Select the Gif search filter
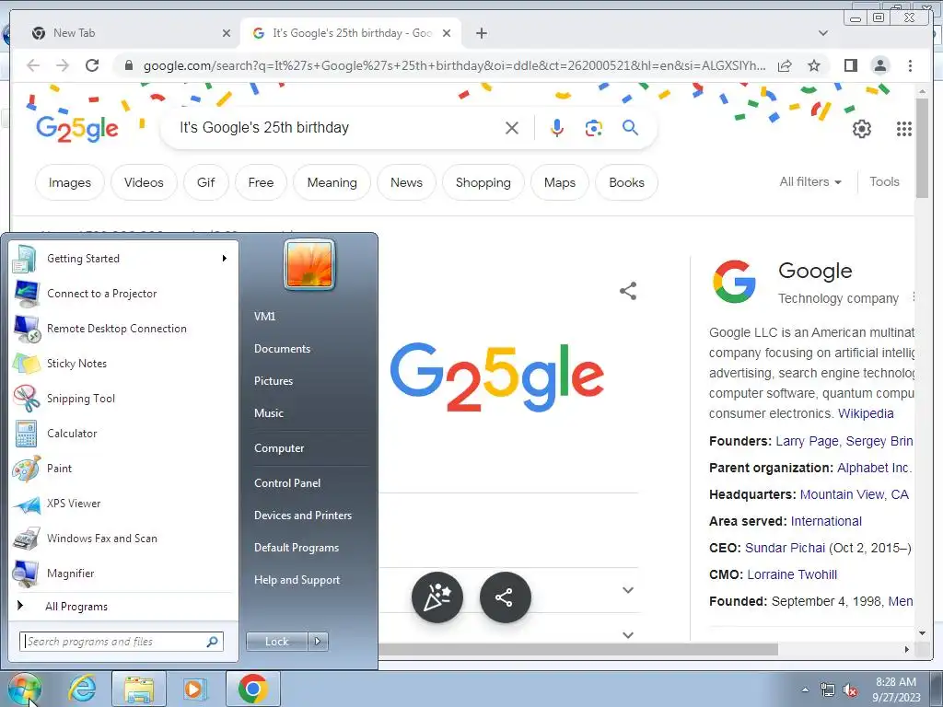 pyautogui.click(x=205, y=182)
